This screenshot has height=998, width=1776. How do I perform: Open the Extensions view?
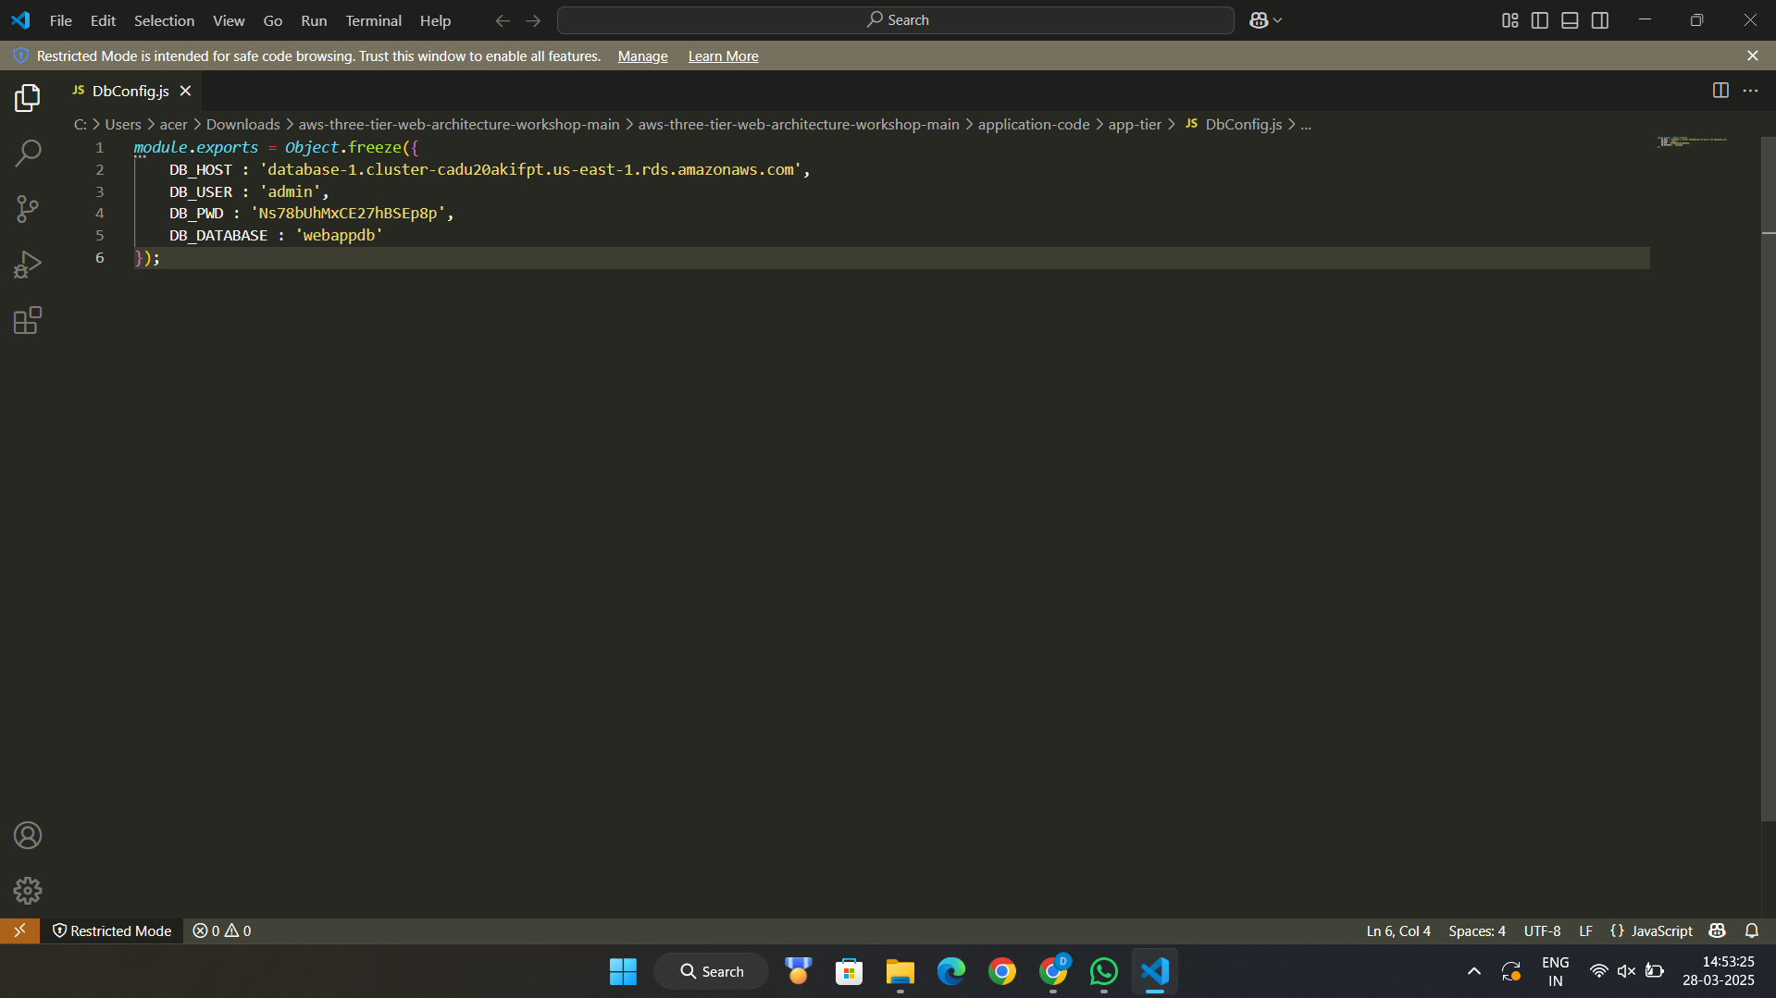coord(28,320)
